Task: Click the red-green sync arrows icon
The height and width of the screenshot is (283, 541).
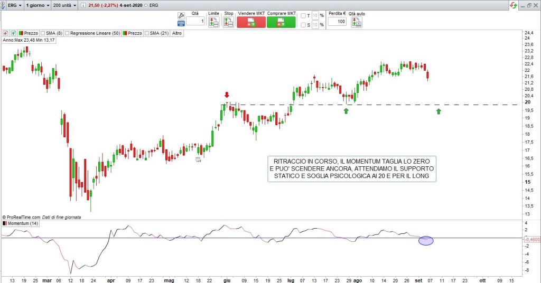Action: click(512, 5)
